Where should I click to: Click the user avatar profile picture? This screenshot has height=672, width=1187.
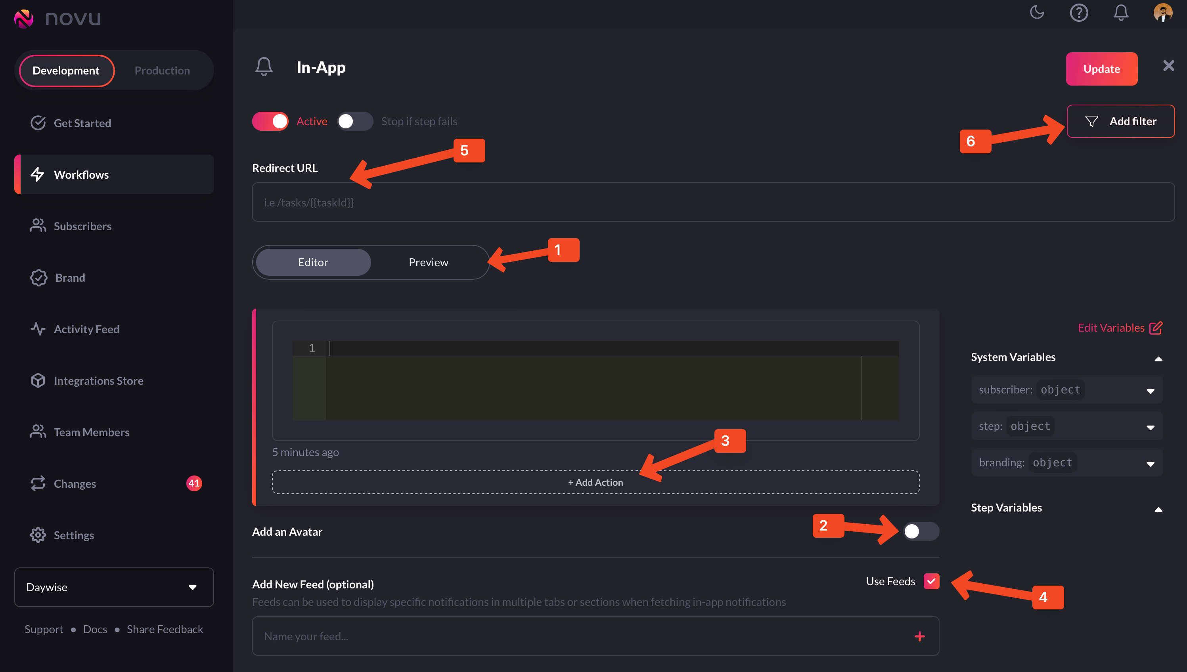(1162, 12)
